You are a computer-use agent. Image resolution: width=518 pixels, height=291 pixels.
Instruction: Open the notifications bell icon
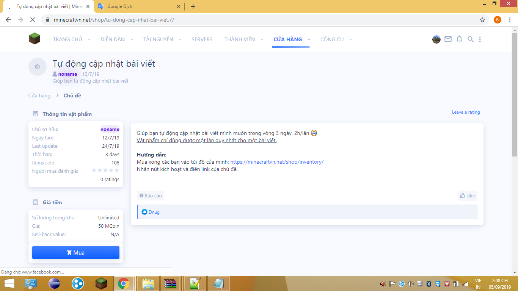[459, 39]
